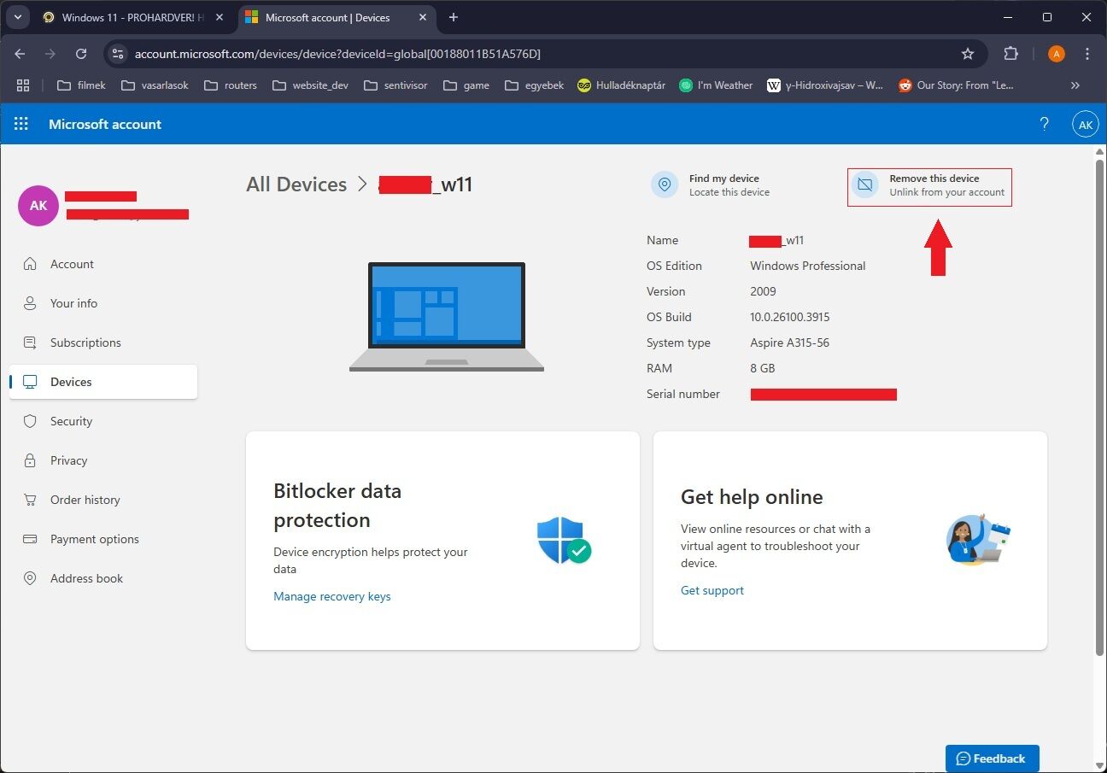Click the Address book pin icon
1107x773 pixels.
click(x=30, y=578)
